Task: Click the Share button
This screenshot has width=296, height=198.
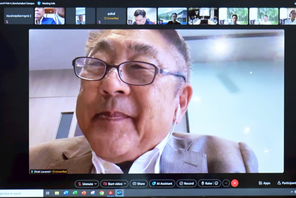Action: click(138, 184)
